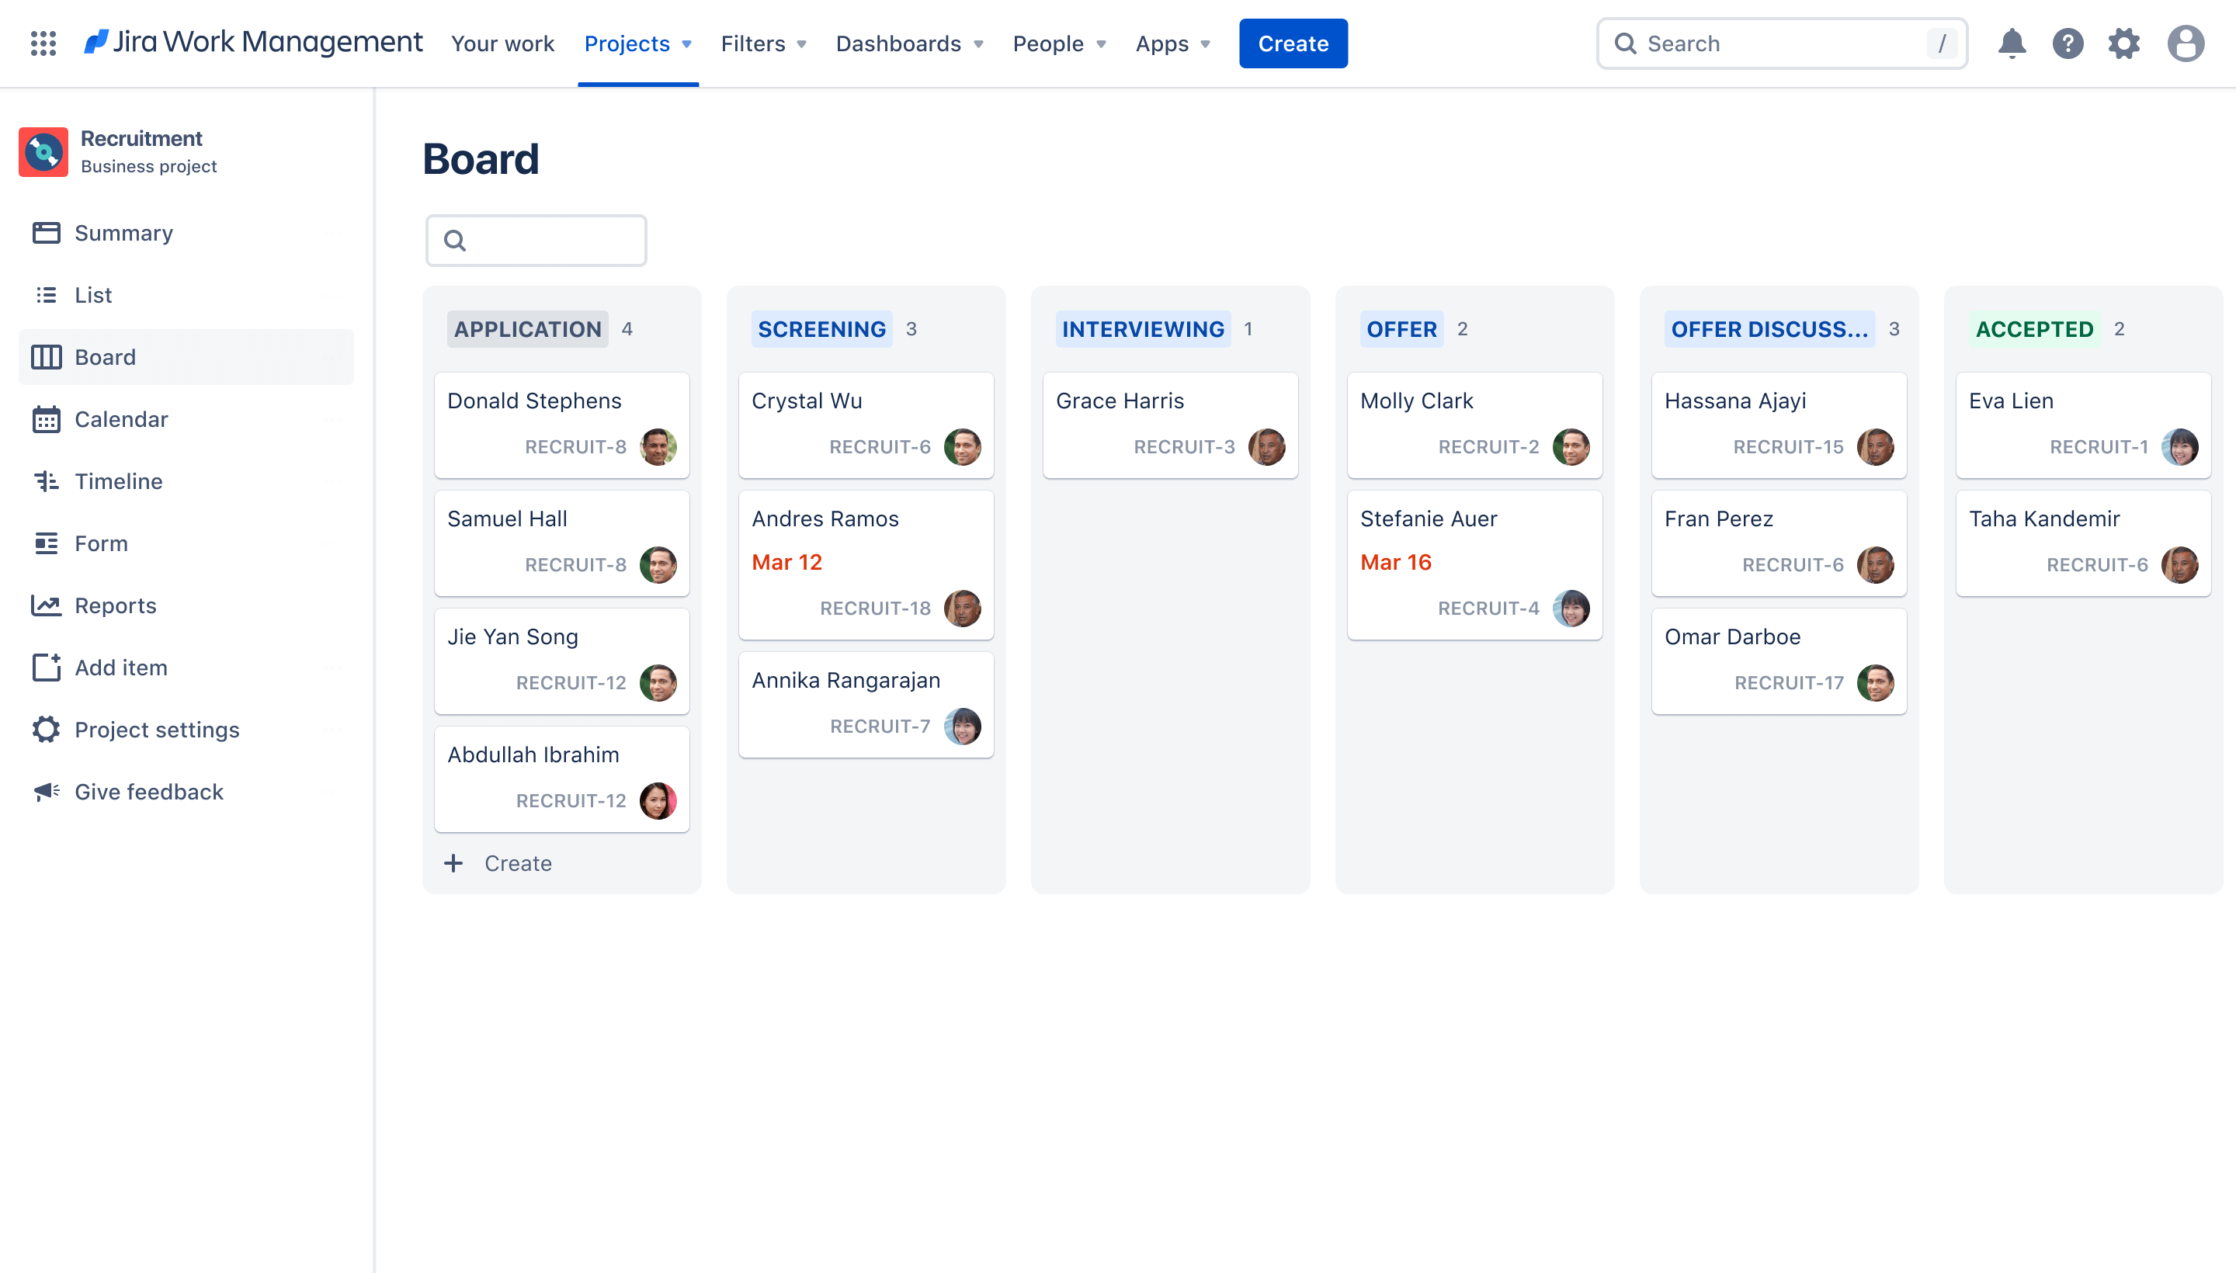
Task: Click the Create button
Action: tap(1293, 43)
